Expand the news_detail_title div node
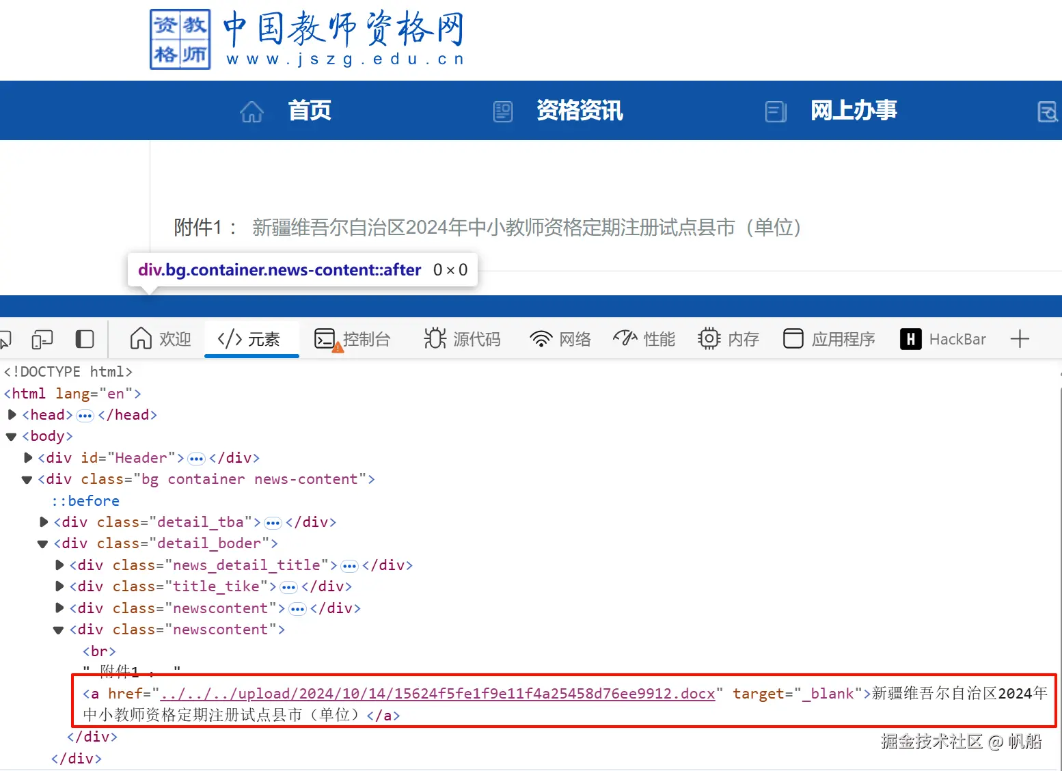The width and height of the screenshot is (1062, 771). [x=59, y=565]
